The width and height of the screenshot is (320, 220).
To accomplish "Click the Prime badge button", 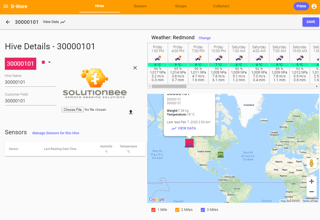I will 301,6.
